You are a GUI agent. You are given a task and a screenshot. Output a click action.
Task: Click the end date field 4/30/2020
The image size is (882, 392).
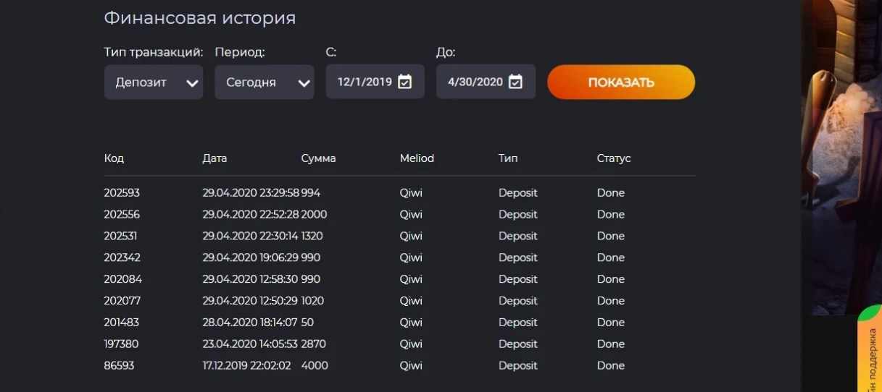[475, 82]
